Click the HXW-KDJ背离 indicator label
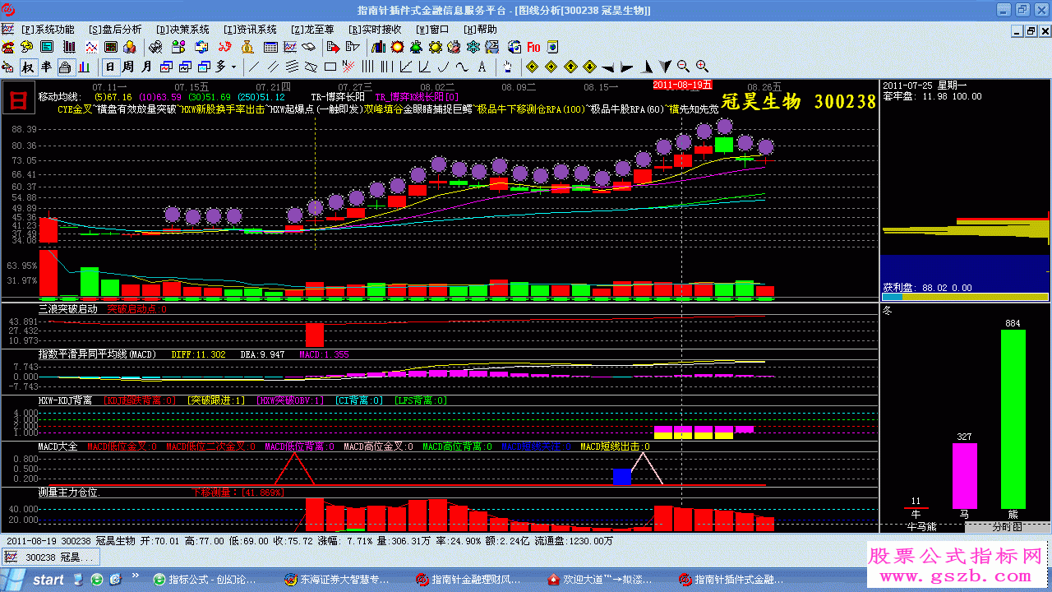1052x592 pixels. click(65, 400)
